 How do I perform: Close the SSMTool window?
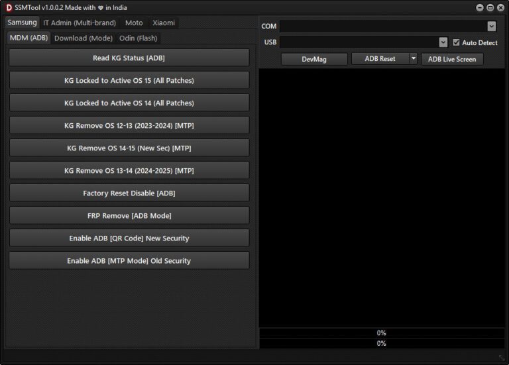pyautogui.click(x=500, y=7)
